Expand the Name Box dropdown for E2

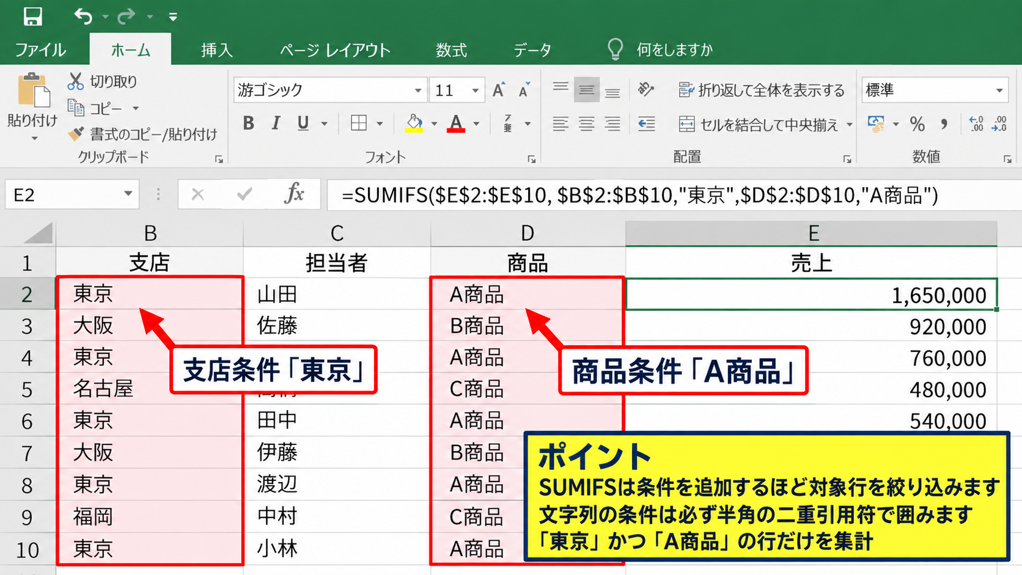click(x=128, y=194)
